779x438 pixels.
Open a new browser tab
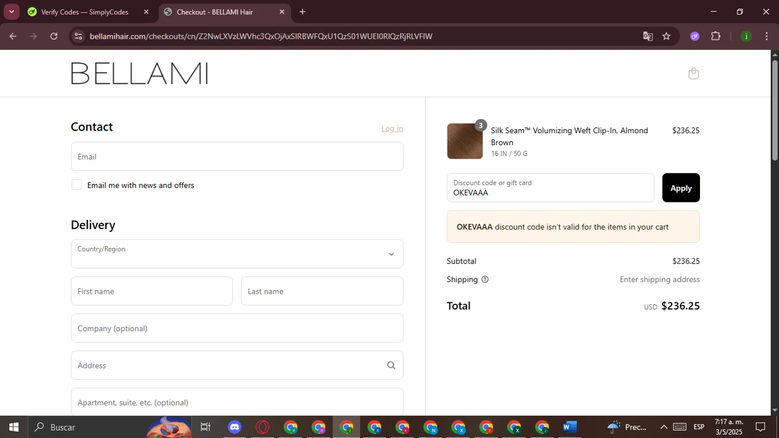[302, 11]
